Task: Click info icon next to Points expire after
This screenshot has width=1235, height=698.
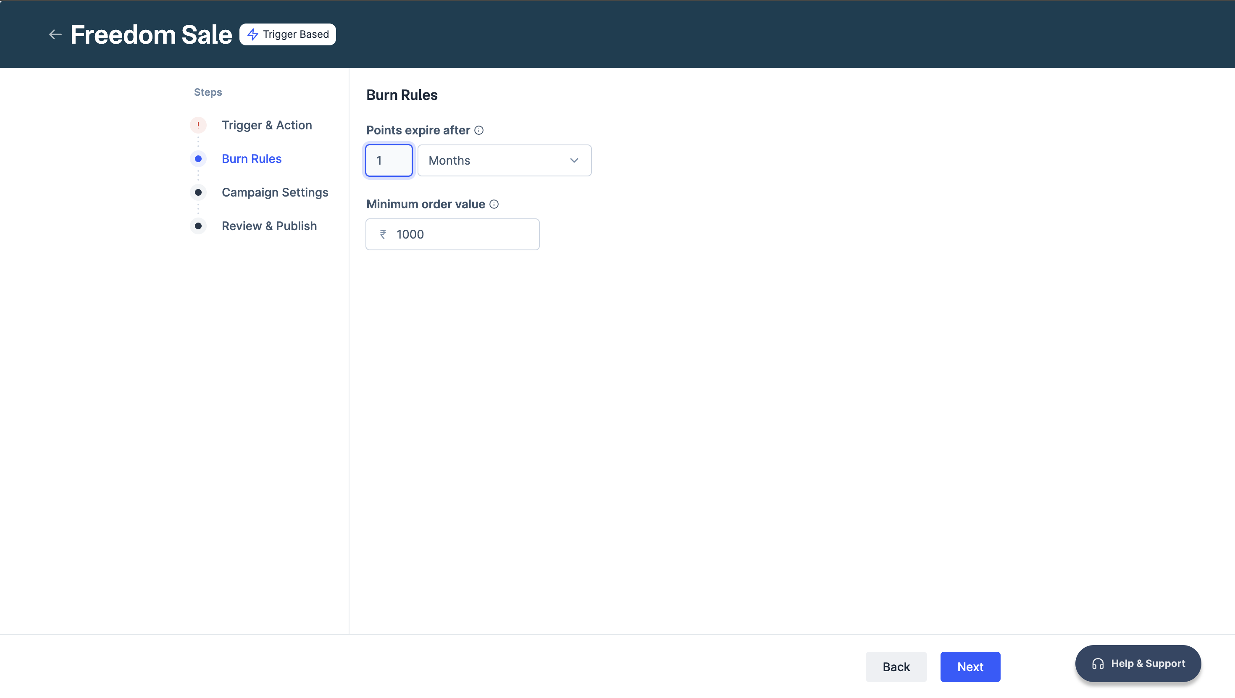Action: pyautogui.click(x=478, y=130)
